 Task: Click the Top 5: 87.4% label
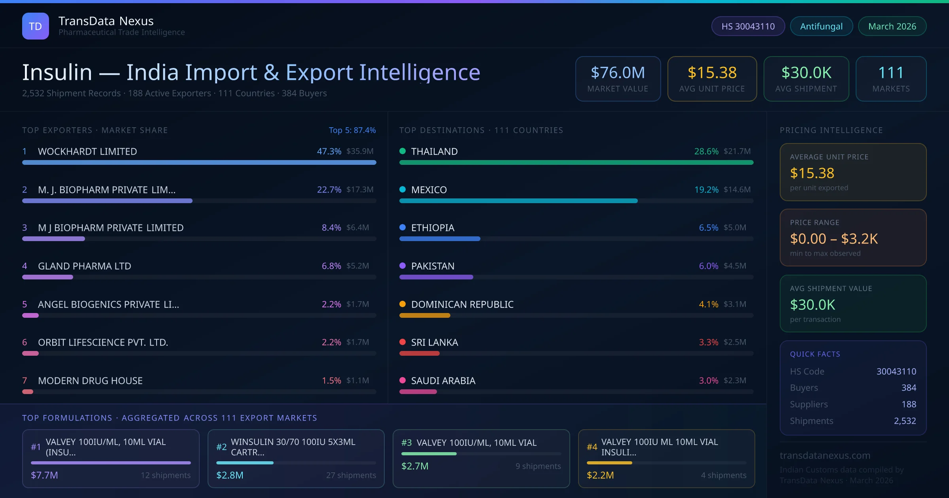point(352,130)
